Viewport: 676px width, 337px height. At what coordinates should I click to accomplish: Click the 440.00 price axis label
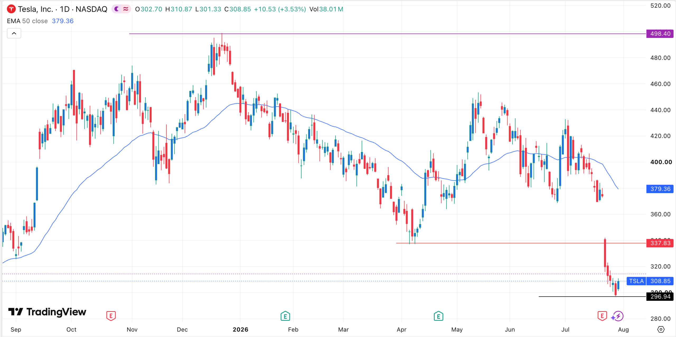pos(660,110)
